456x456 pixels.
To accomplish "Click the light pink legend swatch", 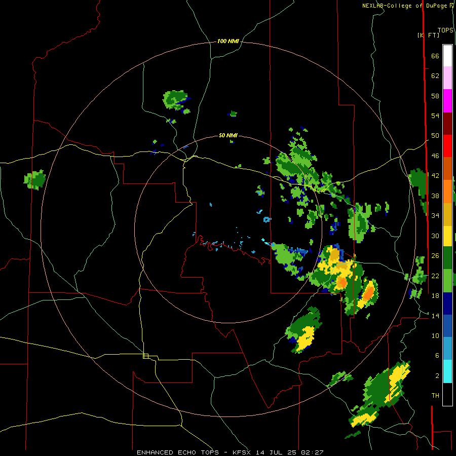I will tap(447, 78).
